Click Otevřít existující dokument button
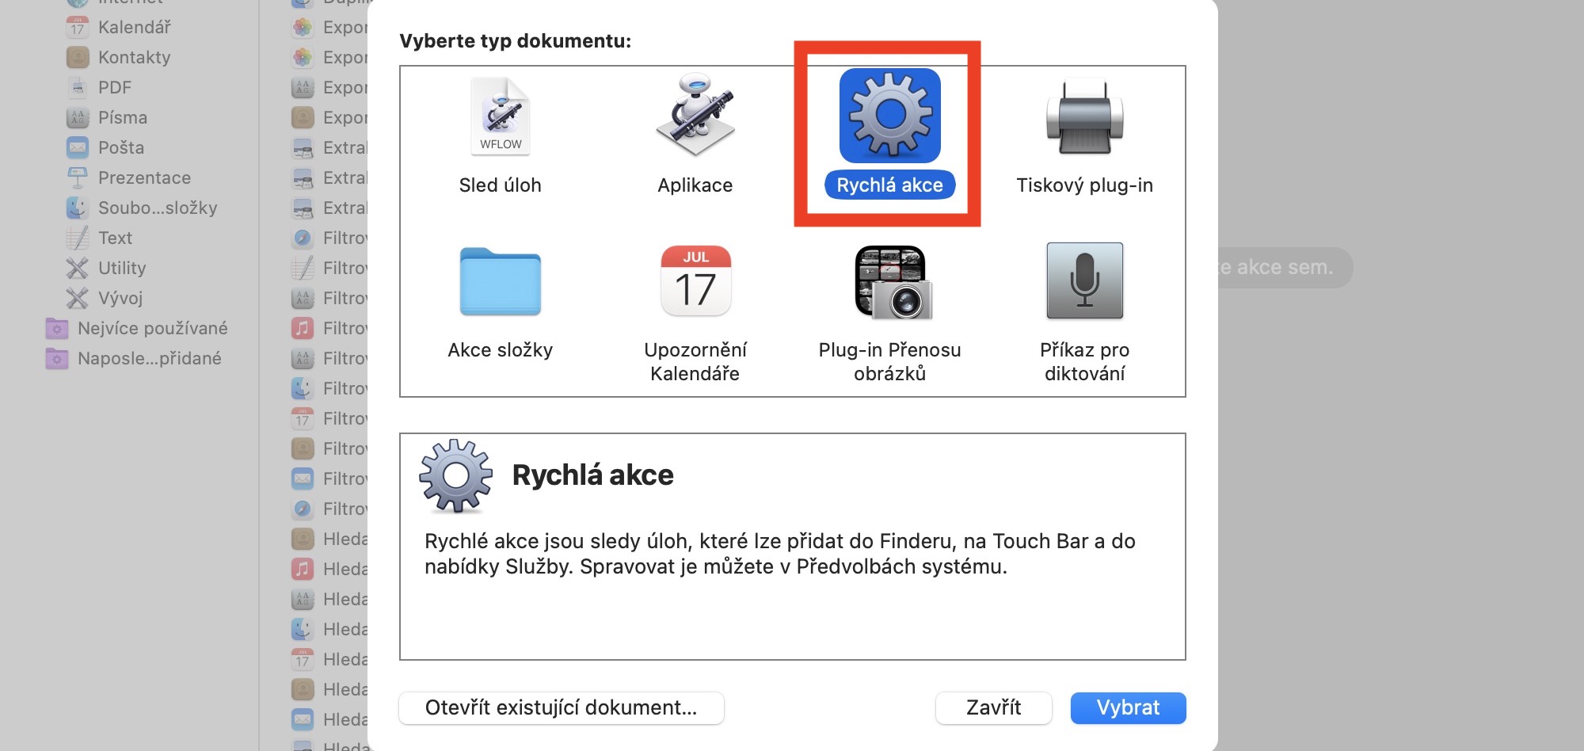The height and width of the screenshot is (751, 1584). coord(562,707)
